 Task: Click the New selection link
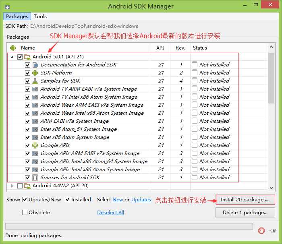[118, 200]
